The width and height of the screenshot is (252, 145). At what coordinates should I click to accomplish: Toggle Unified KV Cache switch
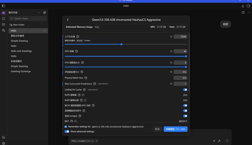point(185,90)
